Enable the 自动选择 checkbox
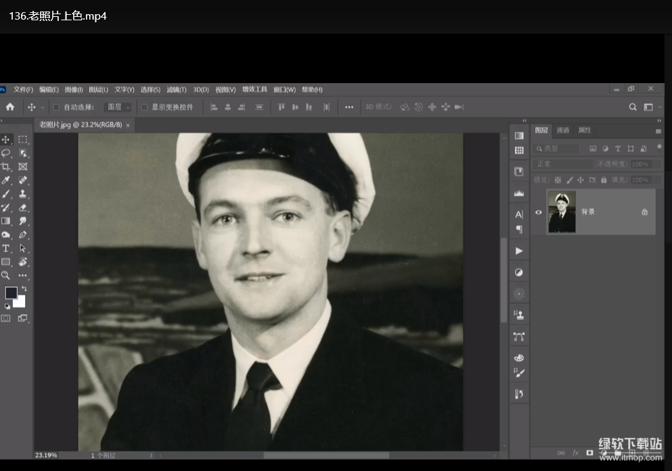The image size is (672, 471). pos(57,107)
